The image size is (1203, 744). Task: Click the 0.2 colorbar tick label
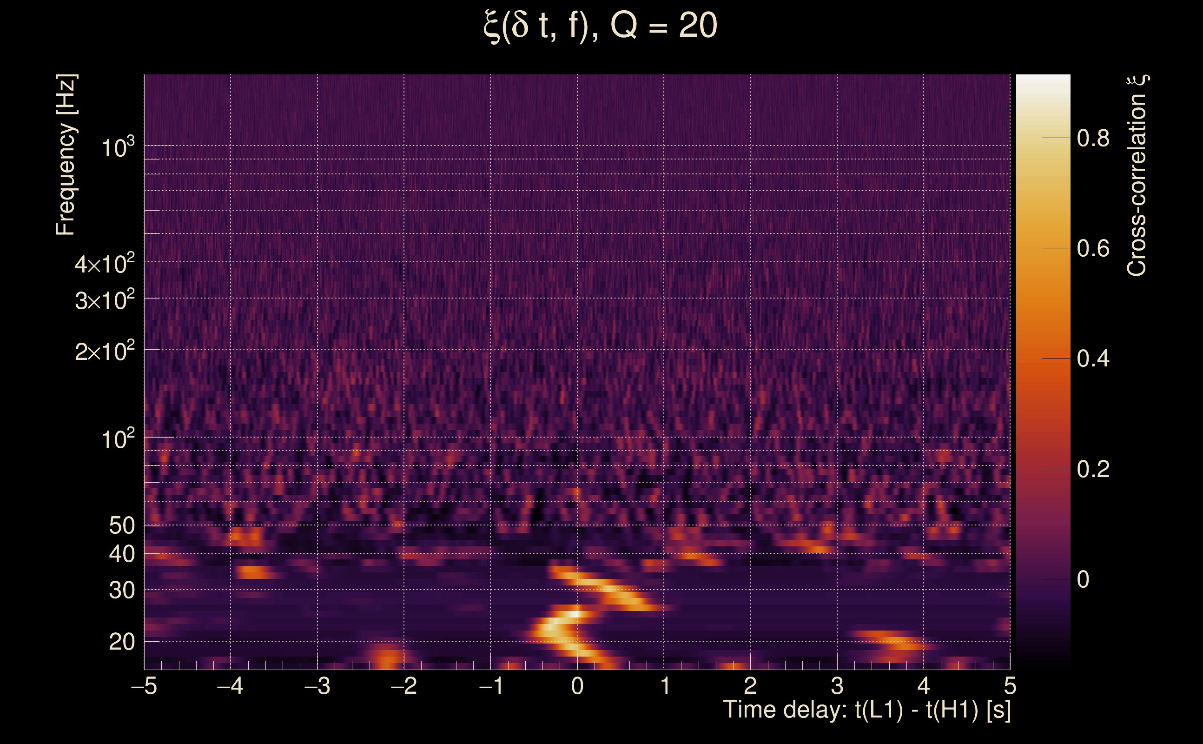[x=1093, y=470]
